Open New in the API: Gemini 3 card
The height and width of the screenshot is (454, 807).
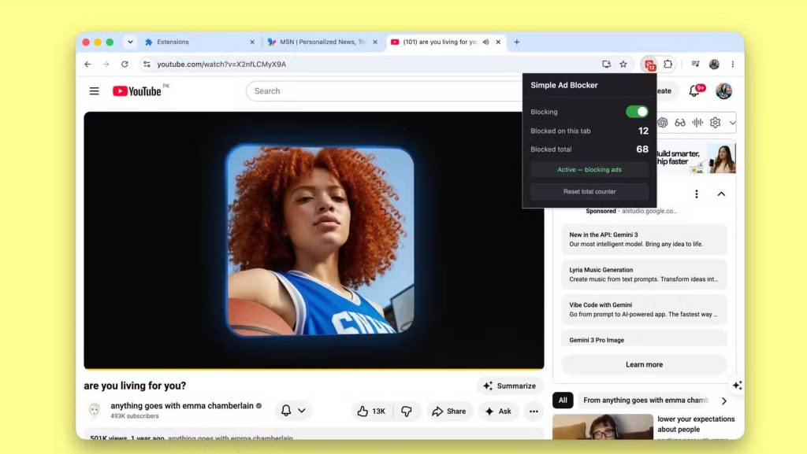coord(644,239)
